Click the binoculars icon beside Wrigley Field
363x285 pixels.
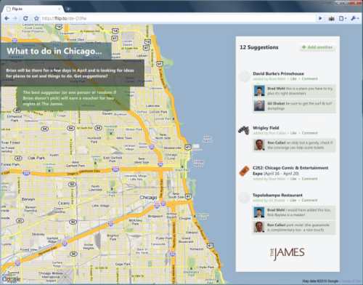tap(244, 130)
